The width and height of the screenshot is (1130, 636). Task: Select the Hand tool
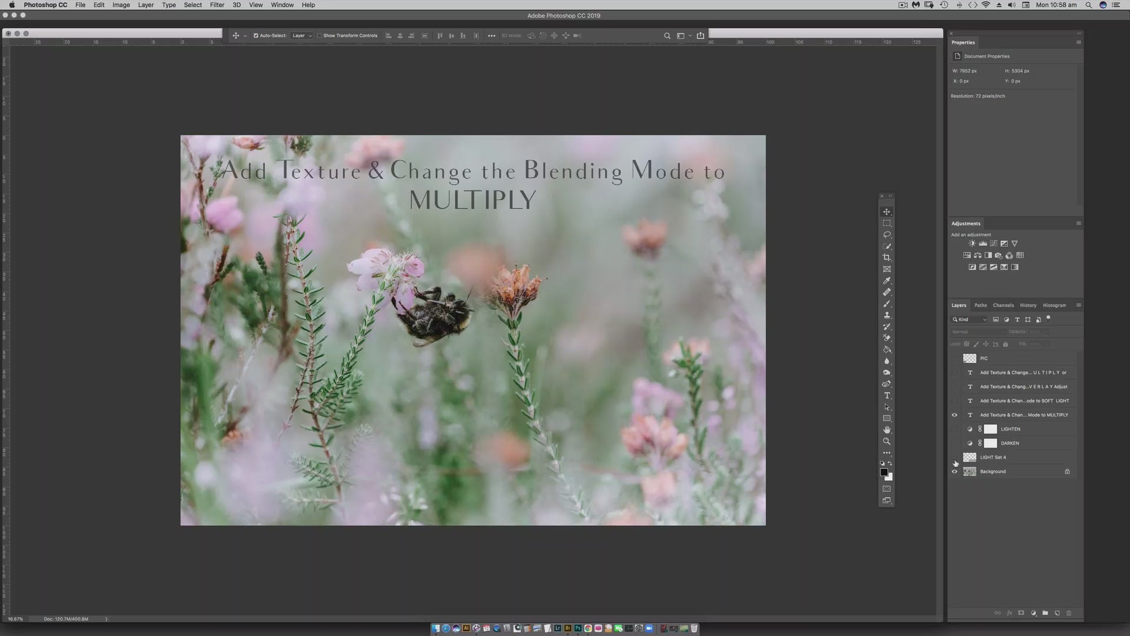point(887,430)
